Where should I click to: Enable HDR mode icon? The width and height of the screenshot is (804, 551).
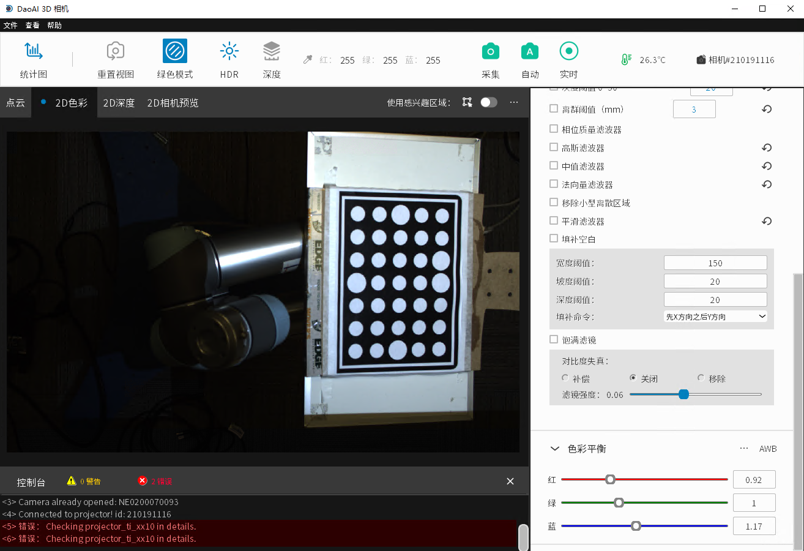point(229,51)
